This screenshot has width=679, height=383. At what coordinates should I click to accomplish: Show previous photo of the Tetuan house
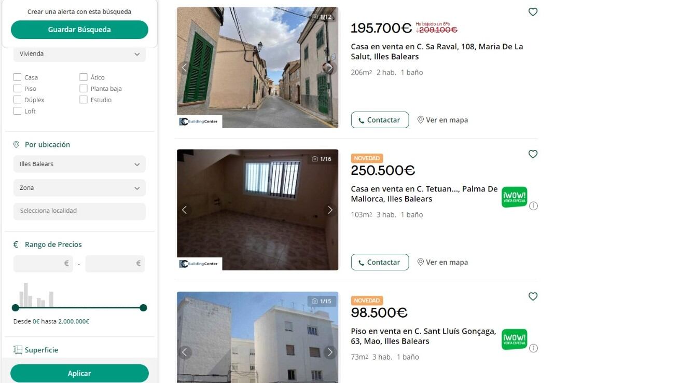[185, 210]
